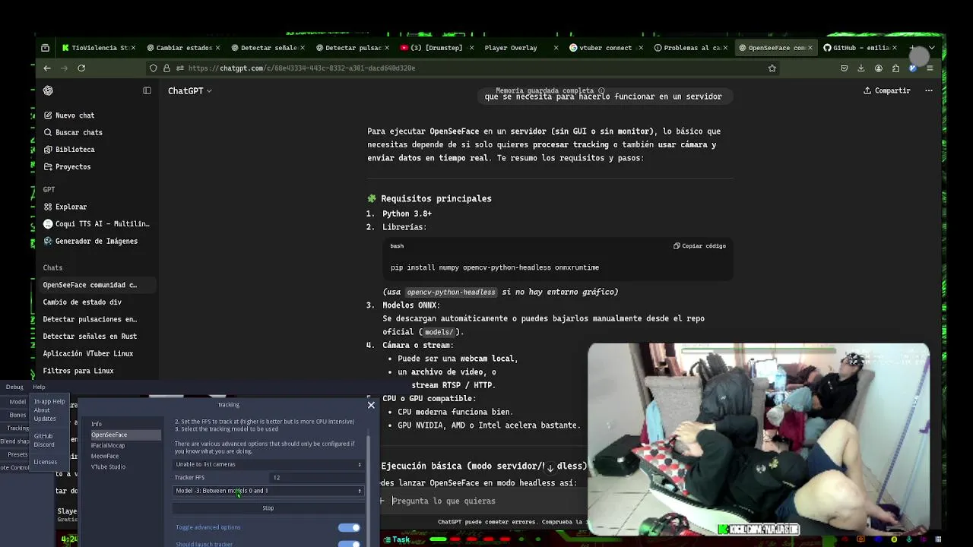Screen dimensions: 973x547
Task: Close the Tracking dialog with its X
Action: (x=371, y=405)
